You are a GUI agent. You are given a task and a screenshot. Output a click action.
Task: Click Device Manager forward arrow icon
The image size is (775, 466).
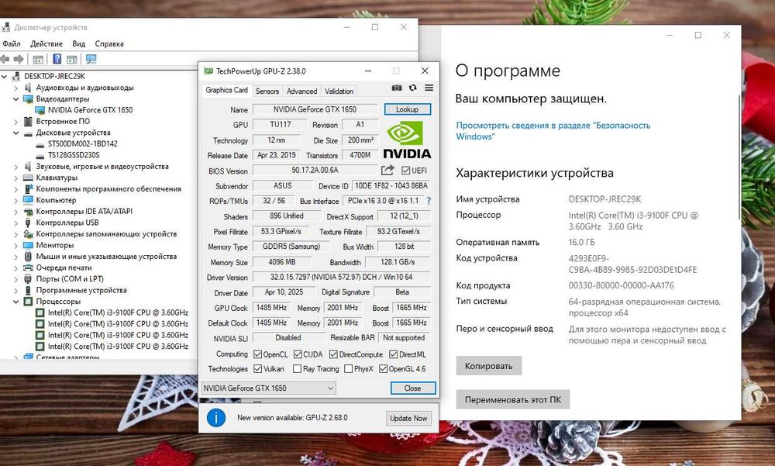pos(19,60)
